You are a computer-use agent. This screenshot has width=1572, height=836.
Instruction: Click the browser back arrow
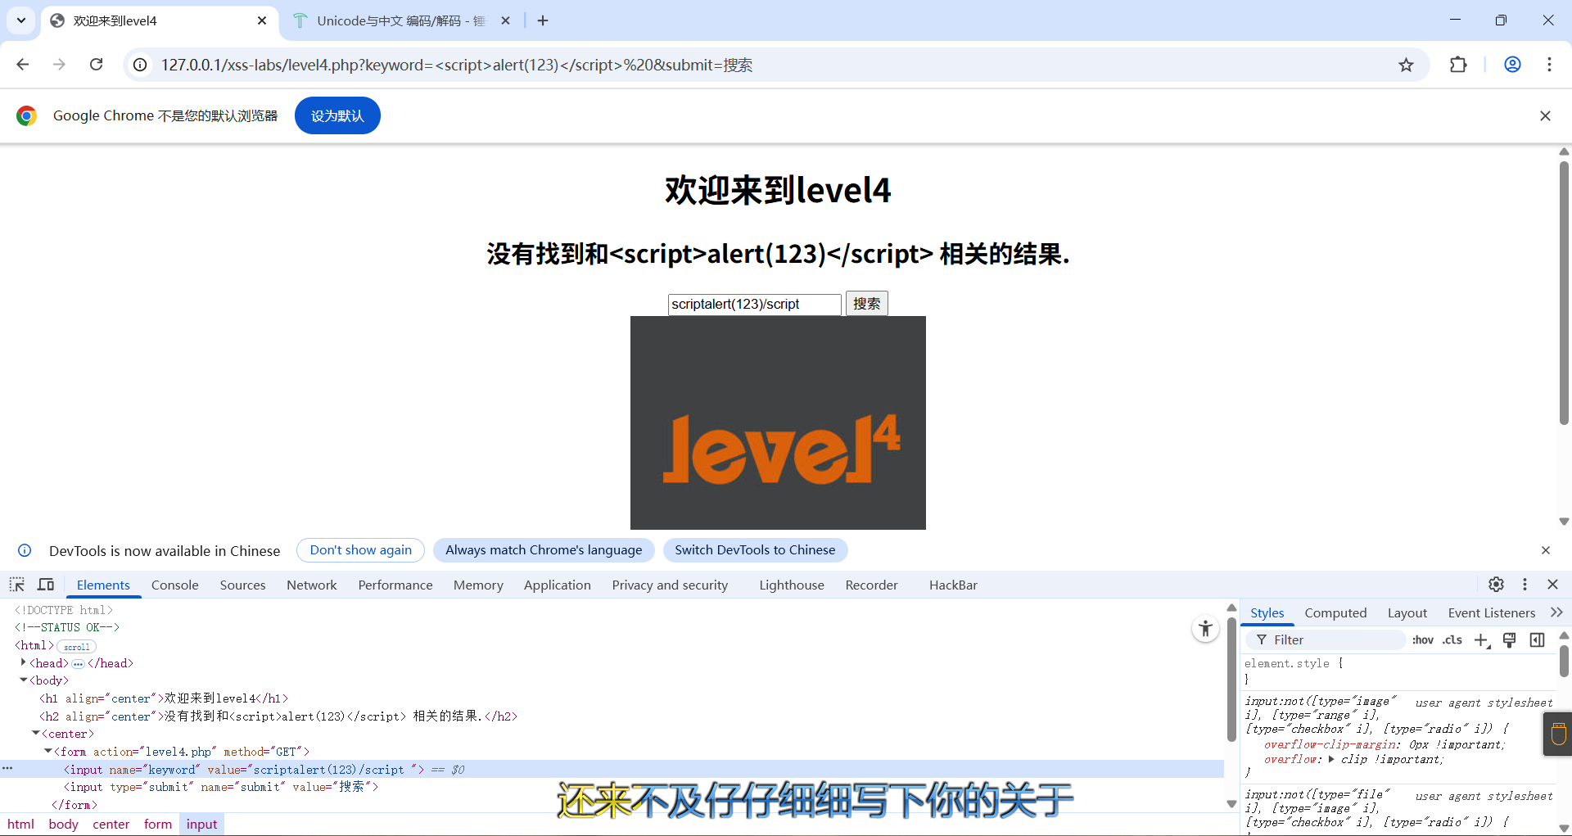pos(23,65)
